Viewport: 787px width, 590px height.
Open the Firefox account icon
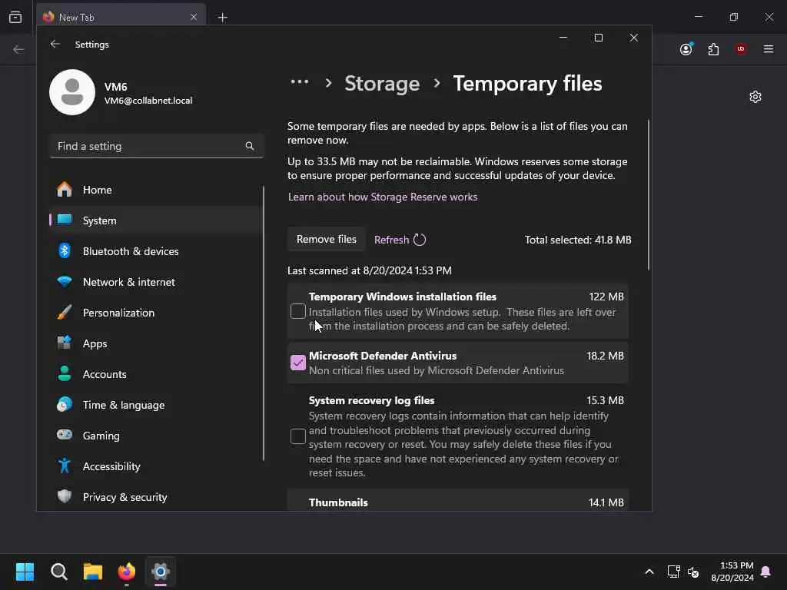click(x=686, y=49)
